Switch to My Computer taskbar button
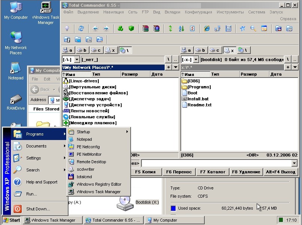302x225 pixels. pyautogui.click(x=174, y=220)
